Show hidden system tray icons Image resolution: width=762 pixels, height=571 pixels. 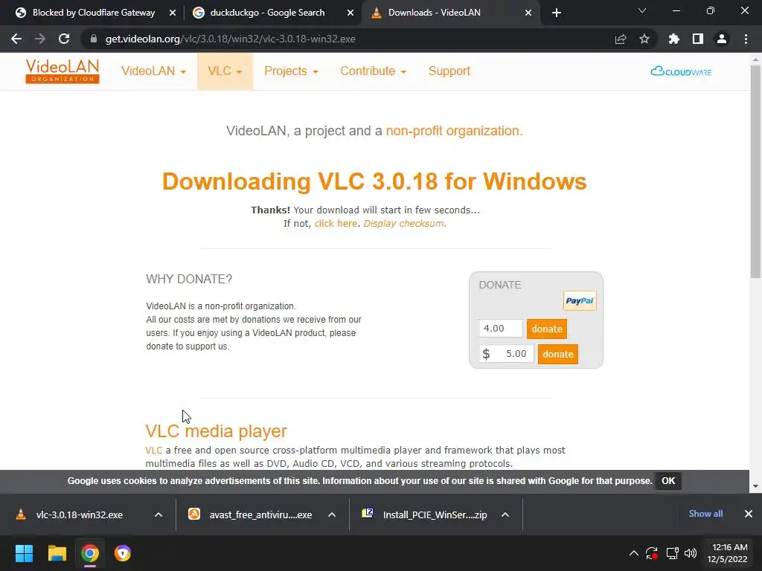pyautogui.click(x=634, y=553)
